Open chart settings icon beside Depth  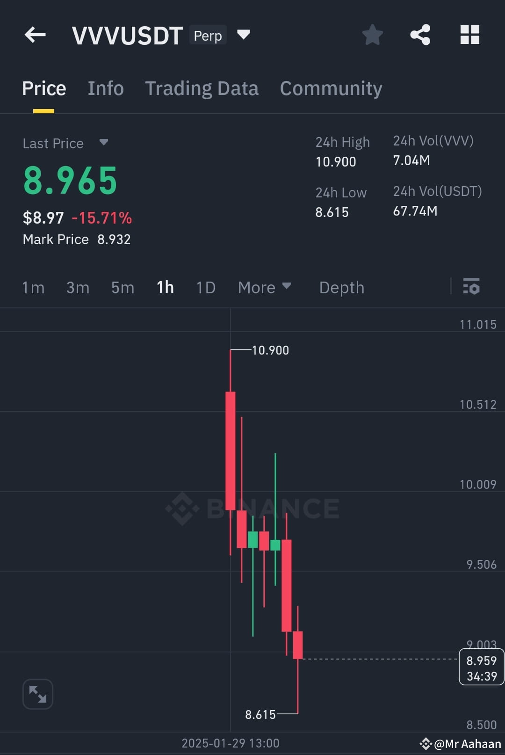471,286
